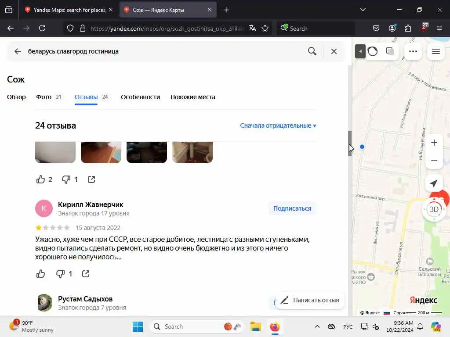Open the taskbar weather widget
The image size is (450, 337).
click(31, 326)
